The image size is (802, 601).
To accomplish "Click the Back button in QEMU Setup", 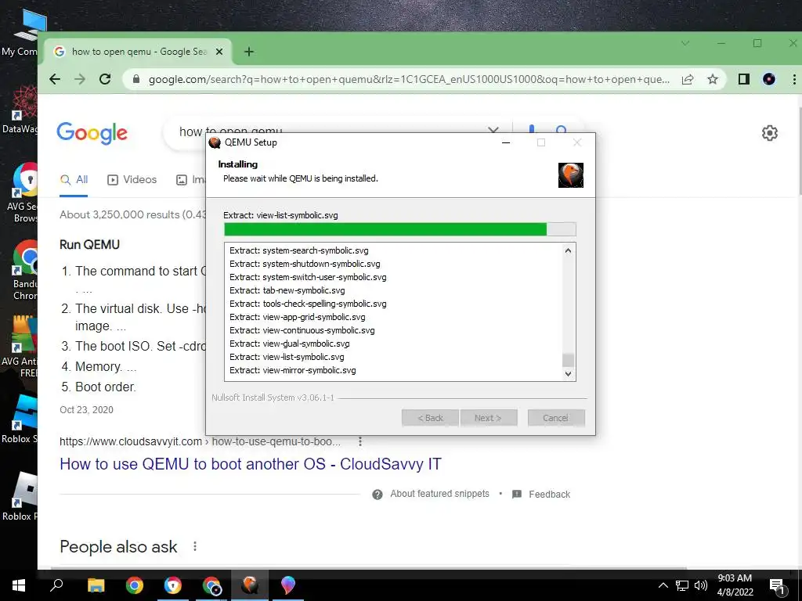I will (430, 418).
